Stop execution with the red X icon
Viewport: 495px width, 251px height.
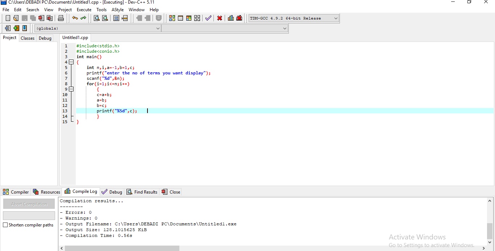point(220,18)
